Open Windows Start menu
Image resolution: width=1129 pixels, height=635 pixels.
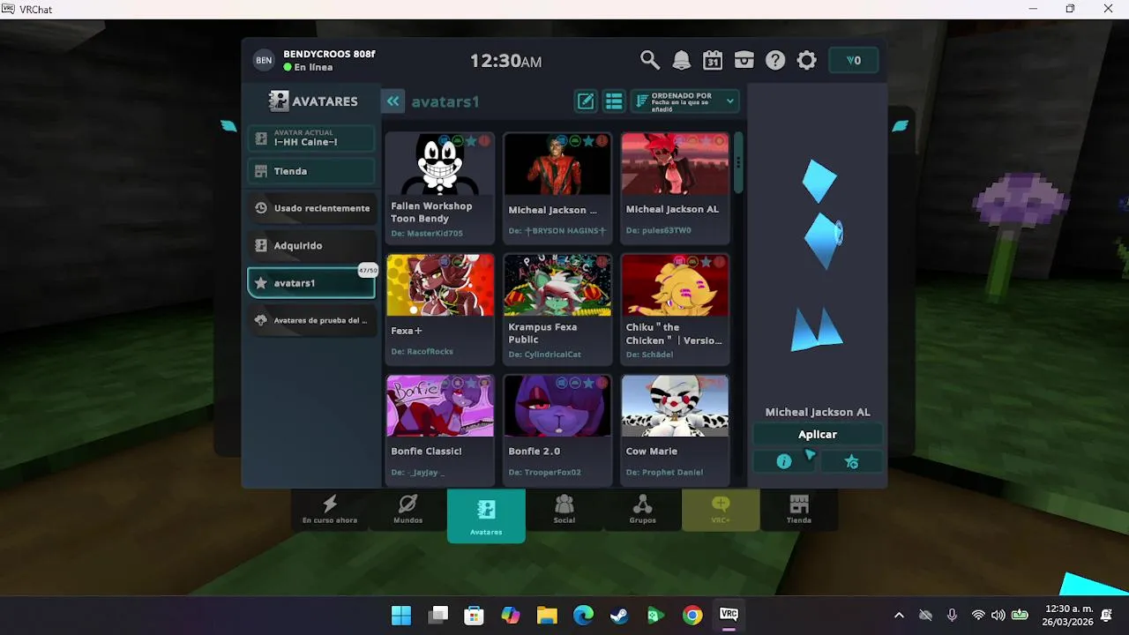point(401,615)
